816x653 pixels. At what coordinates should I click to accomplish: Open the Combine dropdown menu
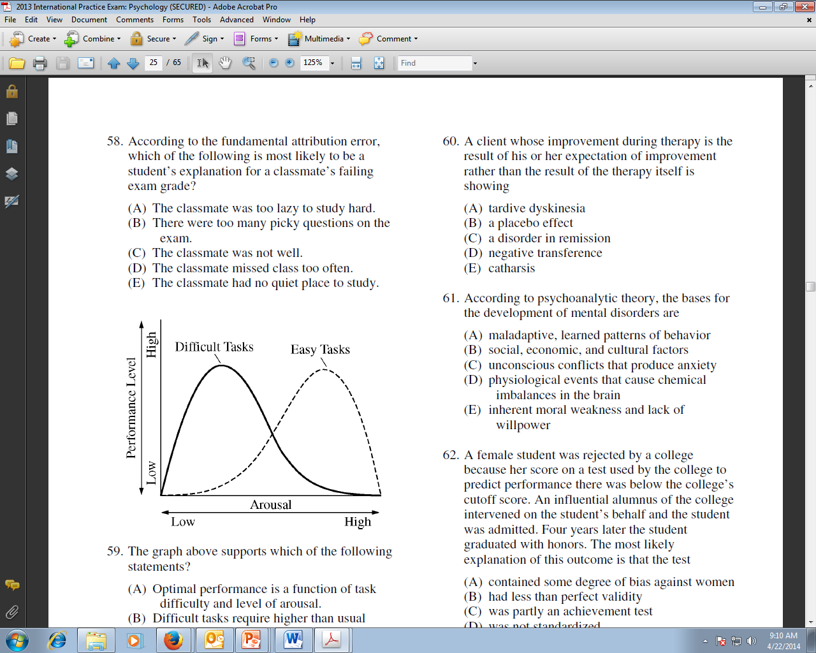point(92,39)
